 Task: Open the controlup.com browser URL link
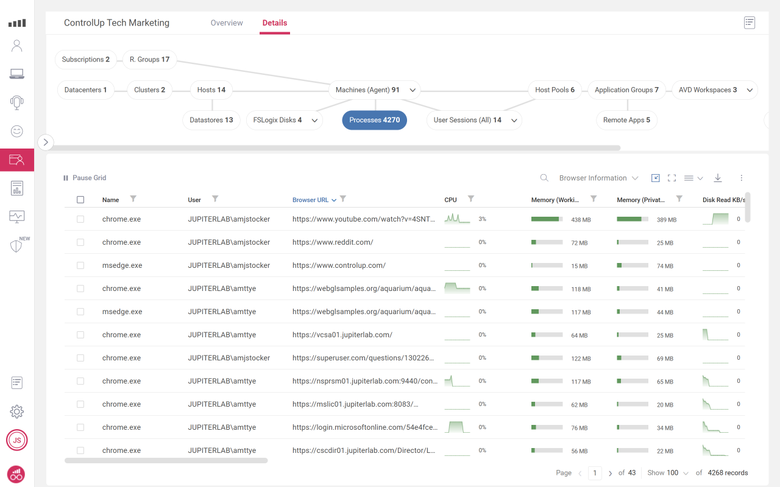click(x=339, y=265)
